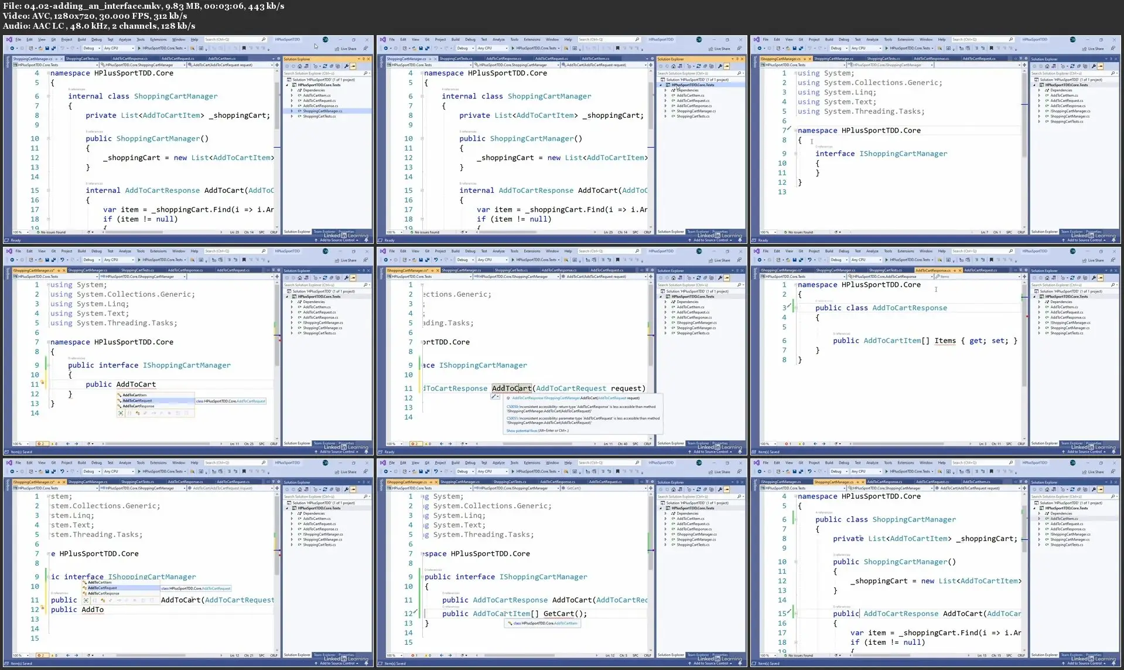In the public ShoppingCartManager class frame, open the type navigation dropdown
Viewport: 1124px width, 670px height.
click(890, 488)
